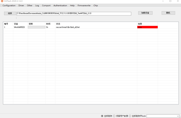Open the Configuration menu
The width and height of the screenshot is (181, 118).
[x=9, y=5]
